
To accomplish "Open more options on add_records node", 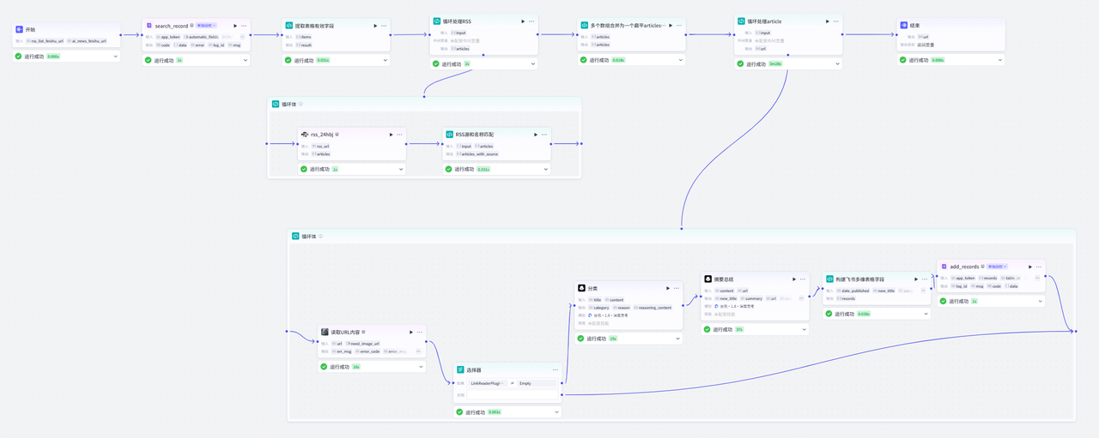I will point(1039,267).
